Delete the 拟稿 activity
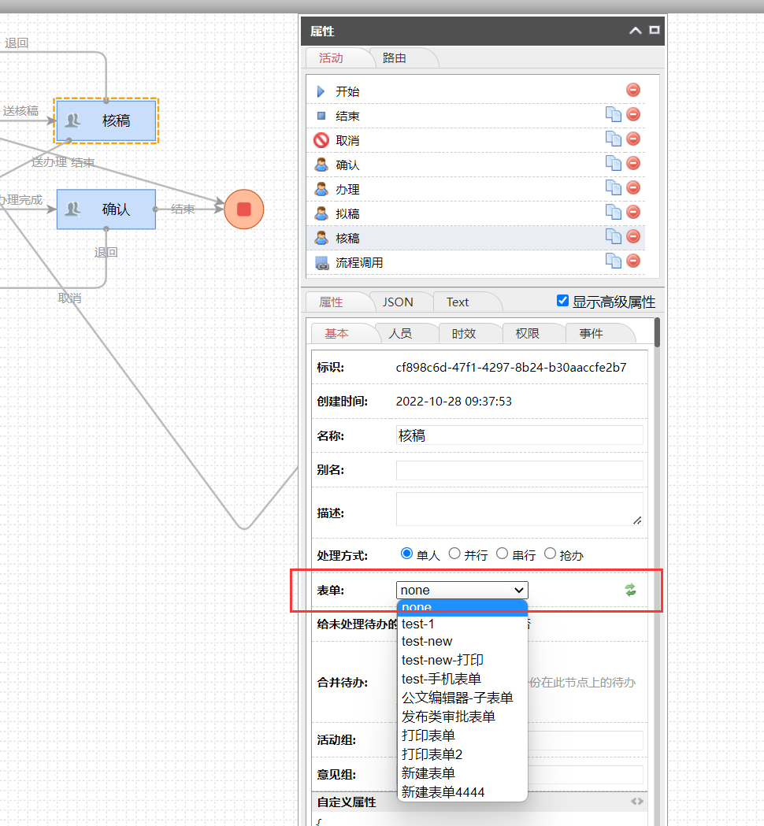Screen dimensions: 764x826 (632, 212)
